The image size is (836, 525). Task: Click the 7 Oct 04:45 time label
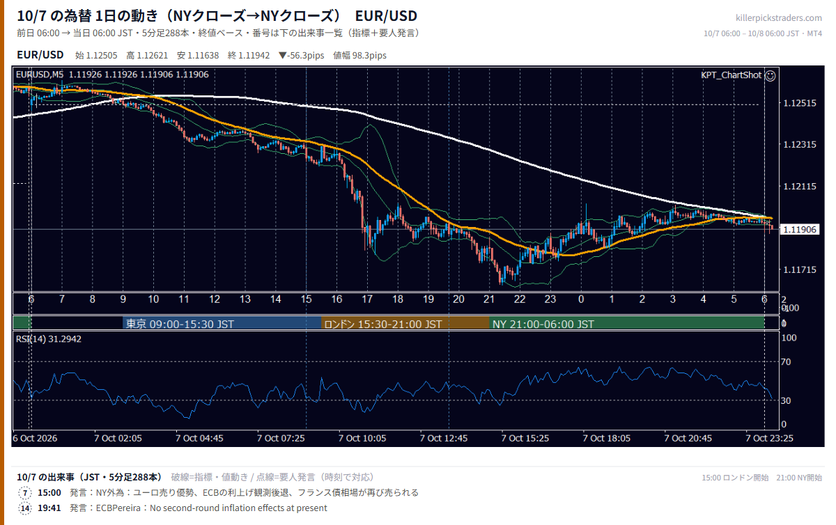(x=200, y=438)
